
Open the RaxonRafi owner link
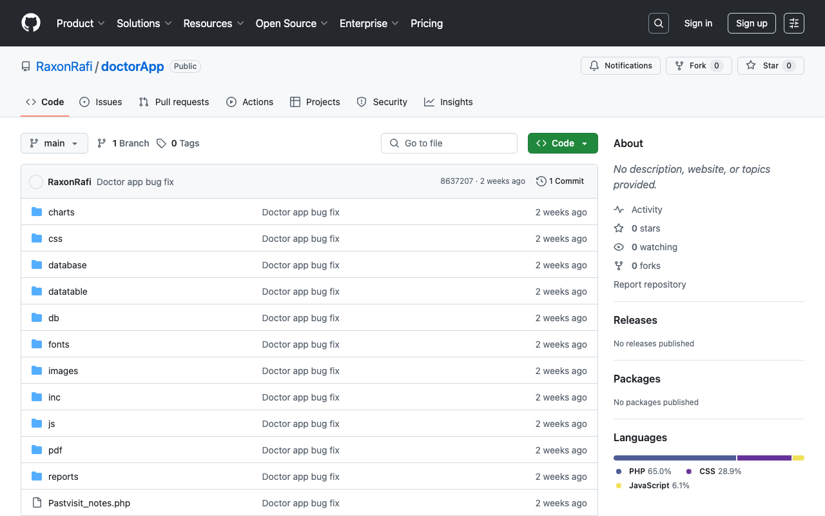(x=64, y=66)
